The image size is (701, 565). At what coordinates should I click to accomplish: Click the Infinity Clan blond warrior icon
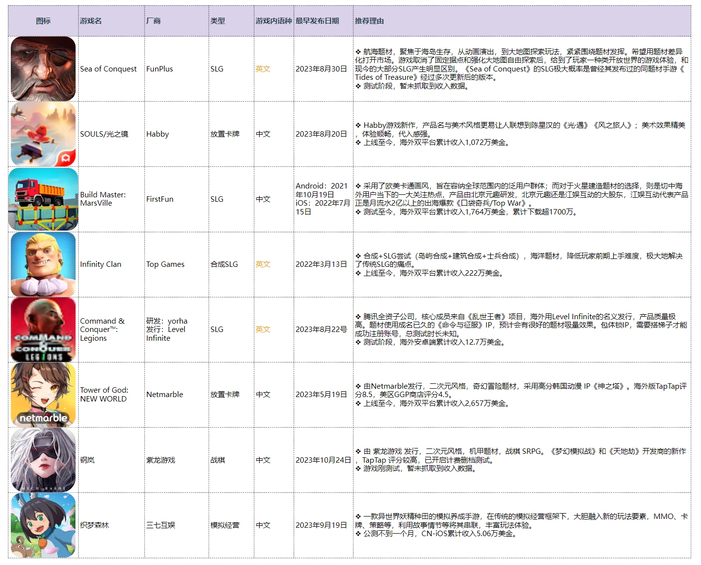click(x=43, y=264)
